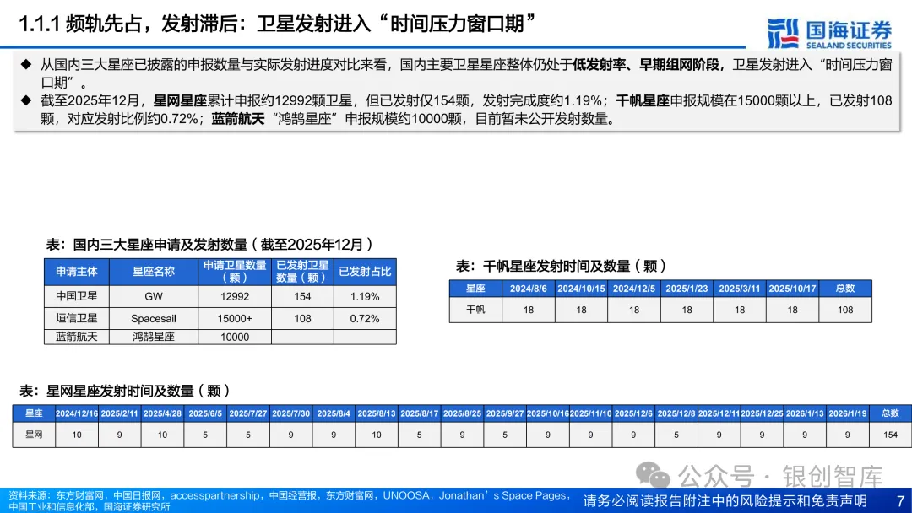
Task: Select the GW constellation name cell
Action: 154,296
